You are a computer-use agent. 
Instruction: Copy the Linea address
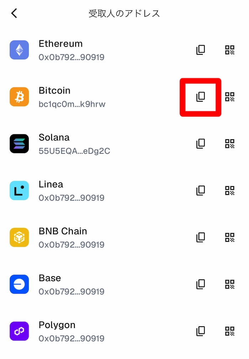click(201, 191)
